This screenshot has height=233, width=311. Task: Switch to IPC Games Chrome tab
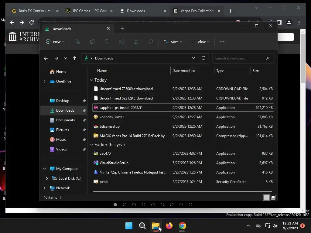point(89,11)
